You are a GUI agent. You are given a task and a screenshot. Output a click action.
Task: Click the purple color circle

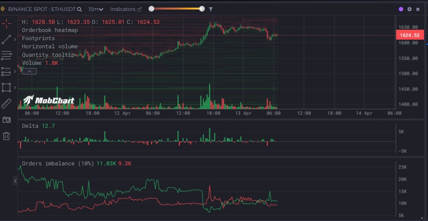(x=401, y=9)
